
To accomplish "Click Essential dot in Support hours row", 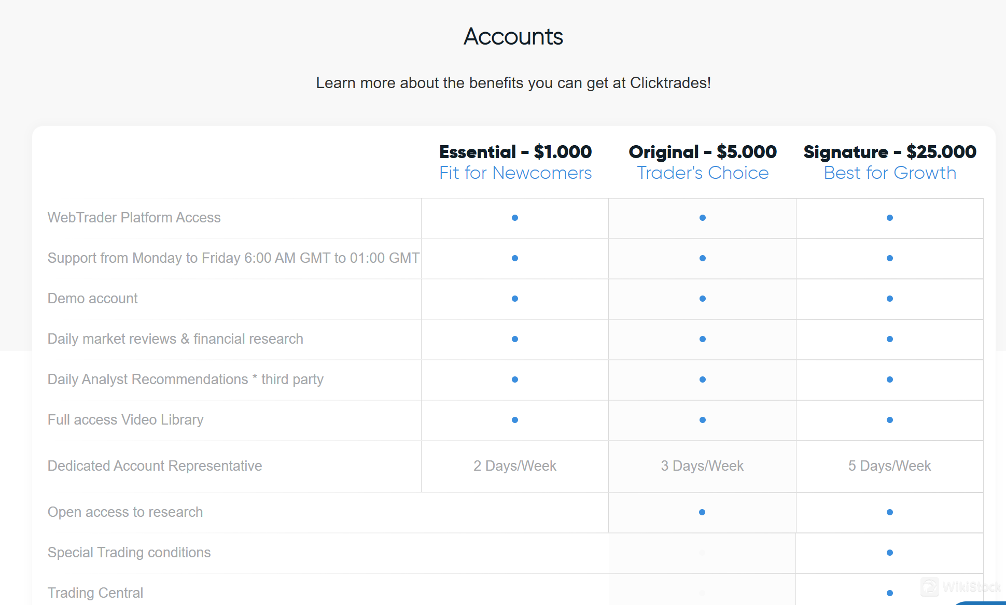I will (x=515, y=258).
